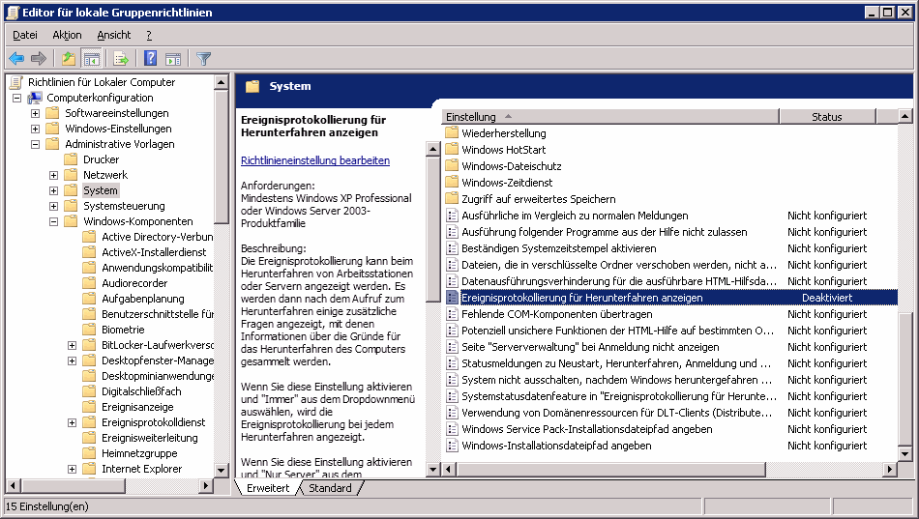Switch to the Standard tab
919x519 pixels.
[x=330, y=488]
